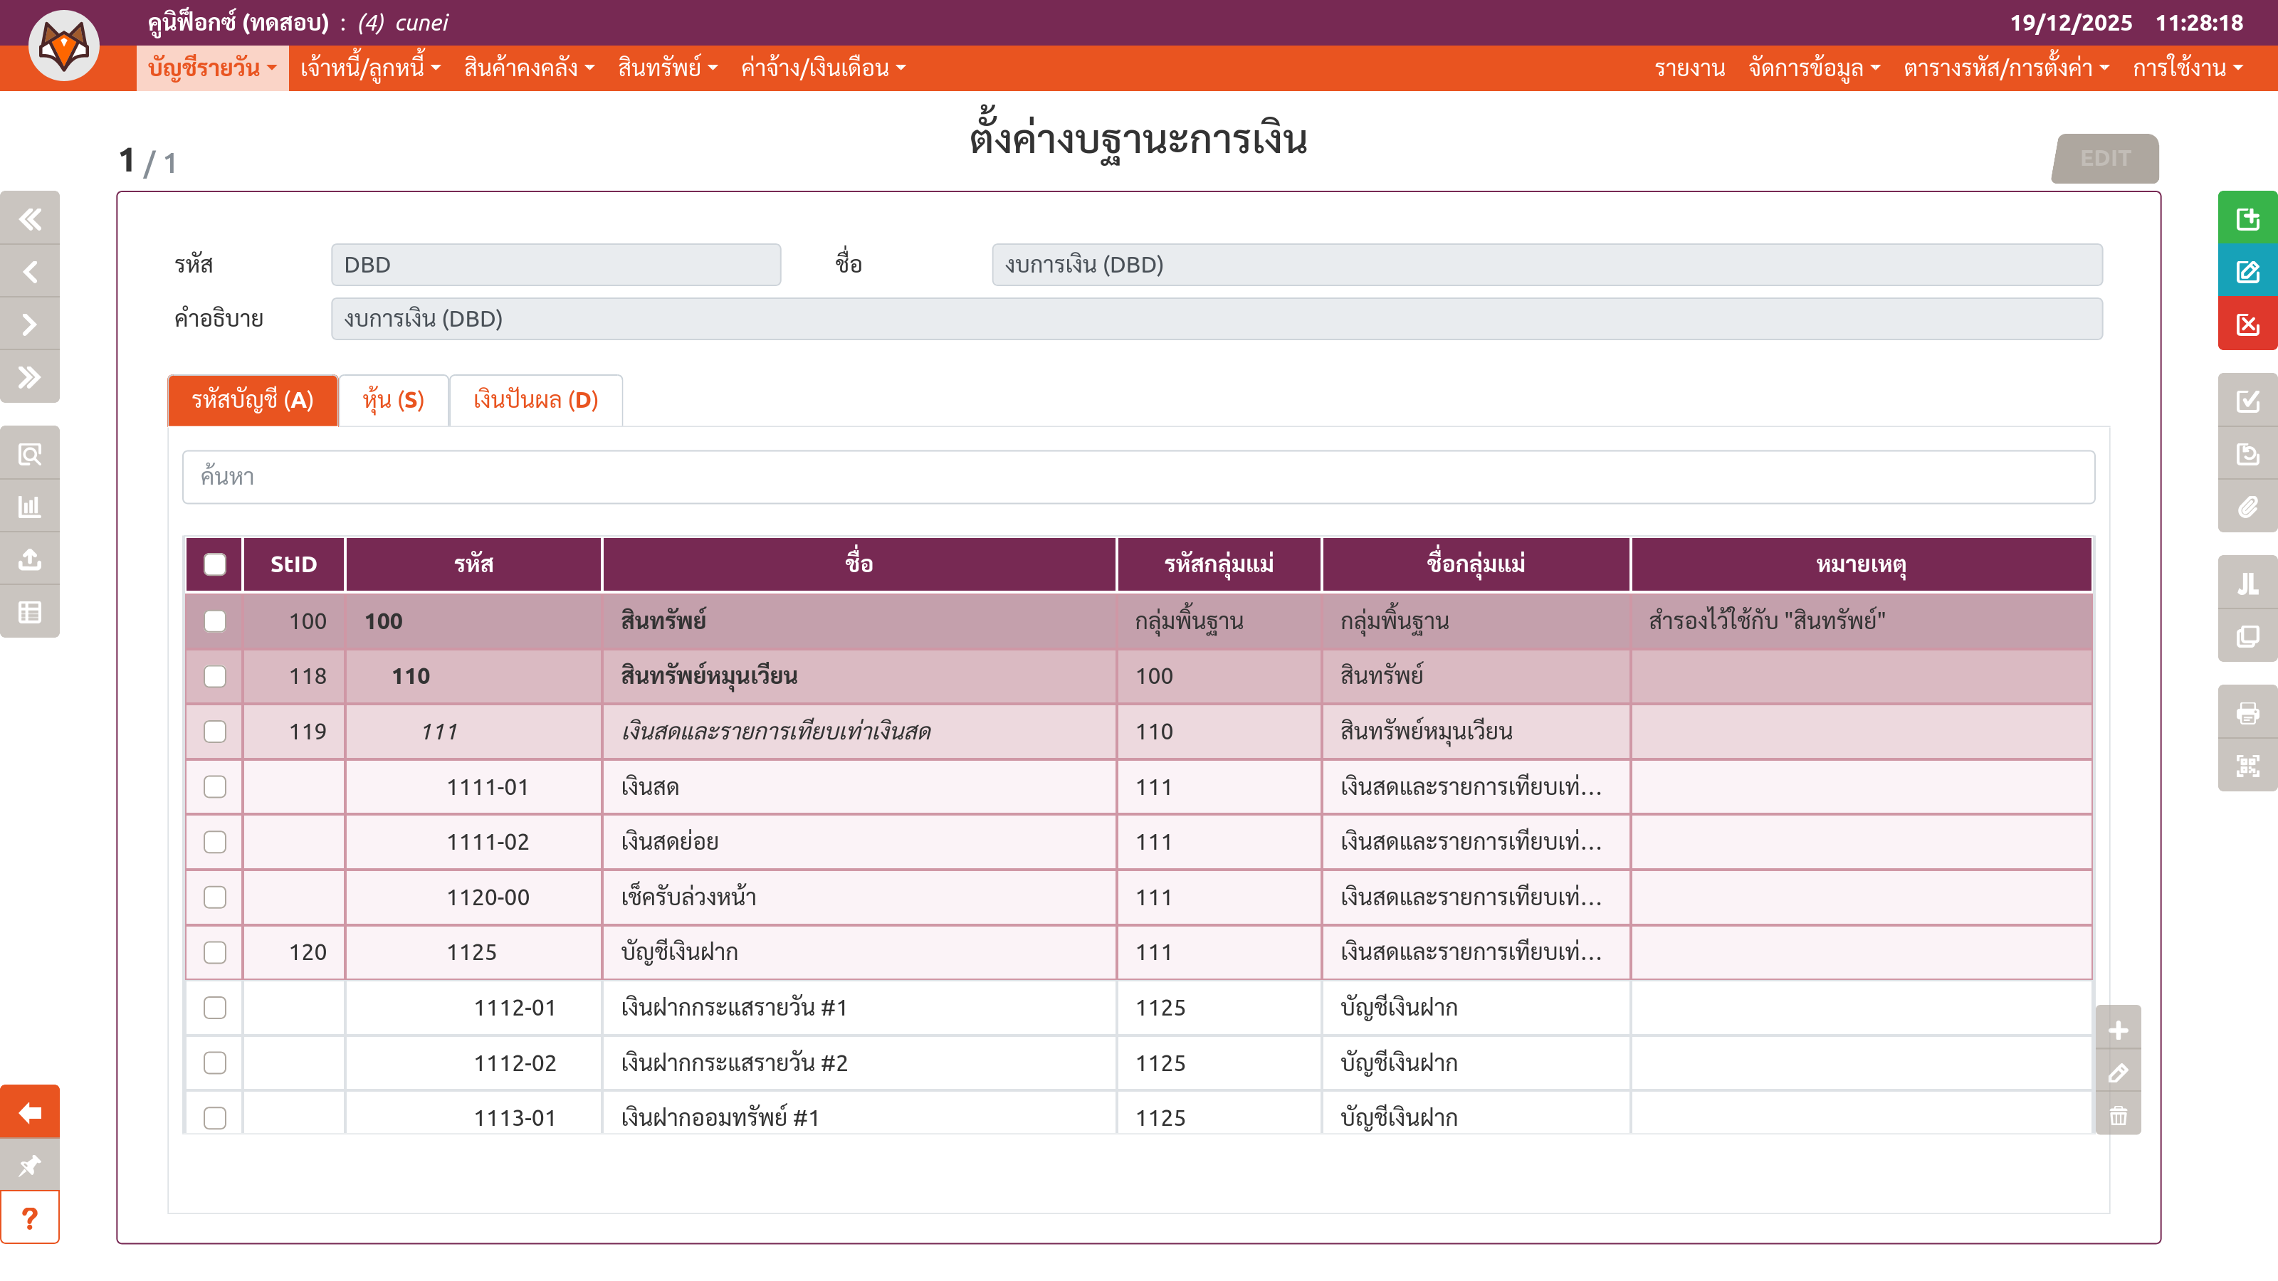The width and height of the screenshot is (2278, 1281).
Task: Click the printer icon in the right sidebar
Action: [2247, 712]
